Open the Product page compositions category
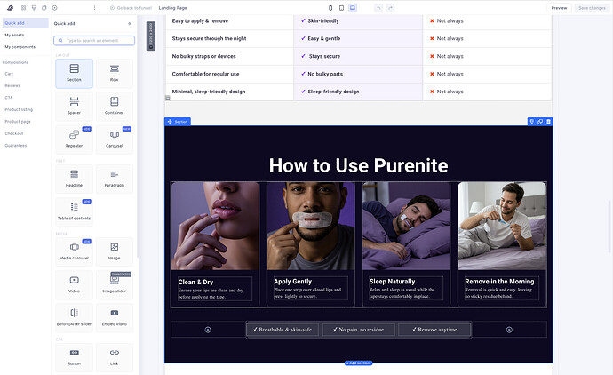The width and height of the screenshot is (613, 375). 18,122
